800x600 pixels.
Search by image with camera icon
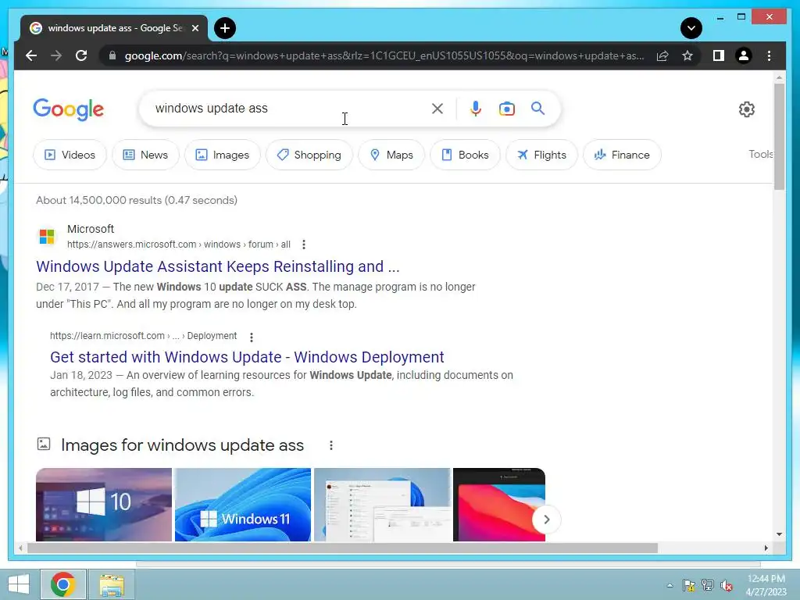pos(506,109)
